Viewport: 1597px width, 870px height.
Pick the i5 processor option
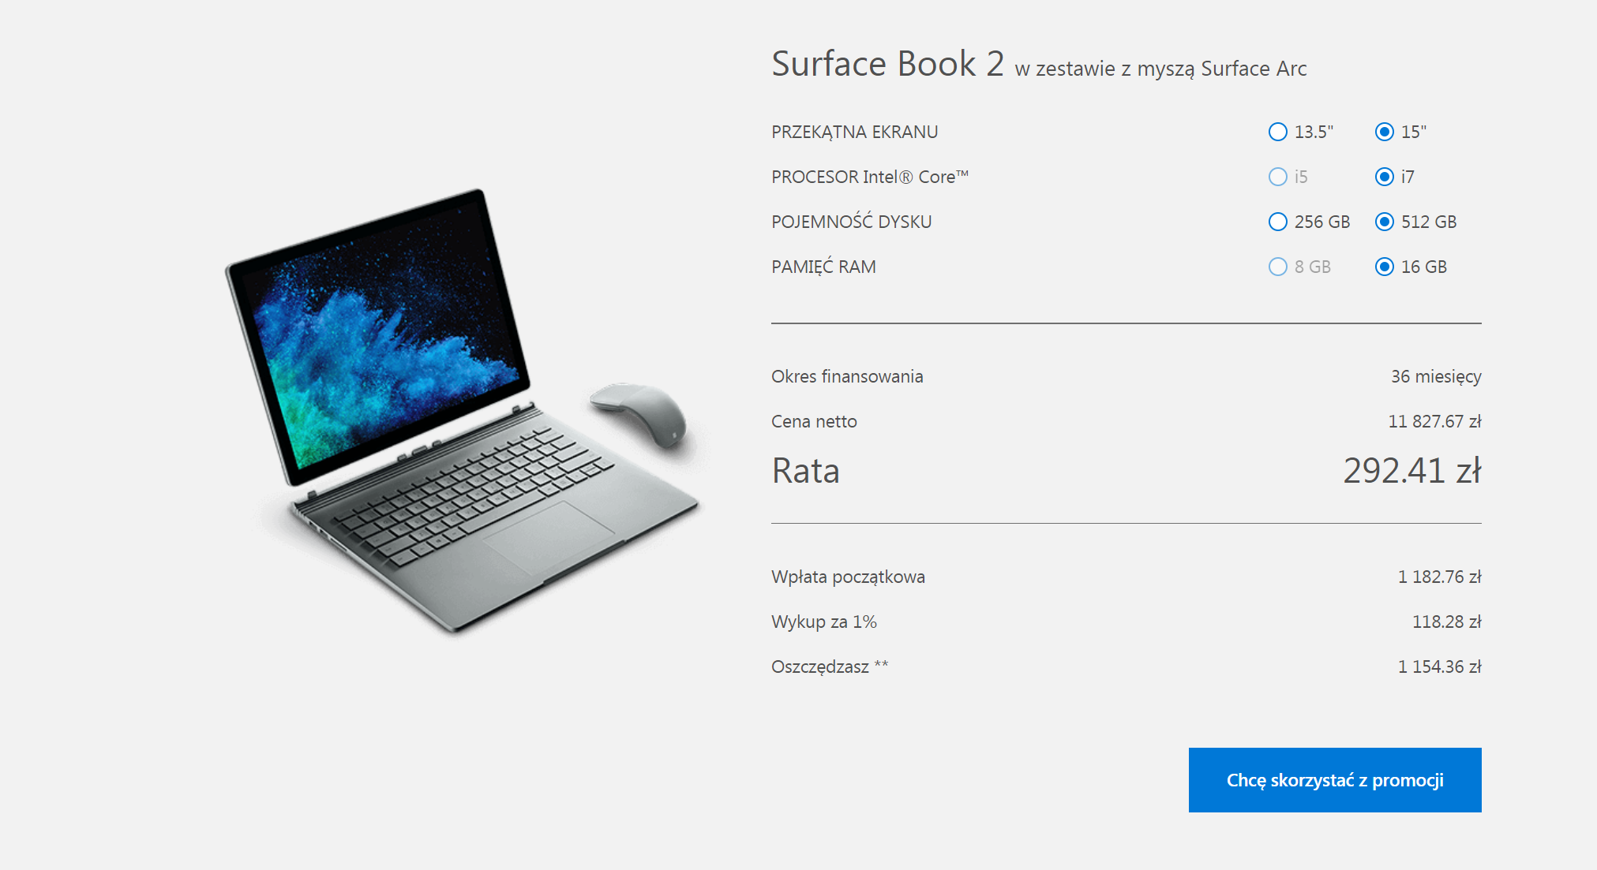coord(1278,177)
